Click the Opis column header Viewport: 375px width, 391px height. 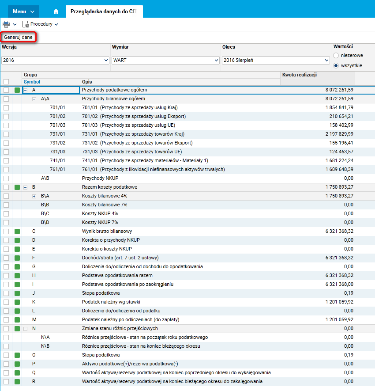coord(87,82)
